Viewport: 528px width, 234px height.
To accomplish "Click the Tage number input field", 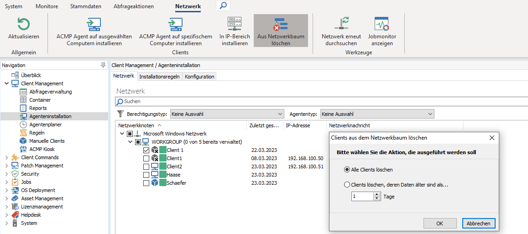I will (x=362, y=197).
